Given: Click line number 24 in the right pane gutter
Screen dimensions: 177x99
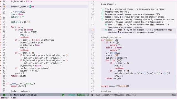Looking at the screenshot, I should click(92, 30).
